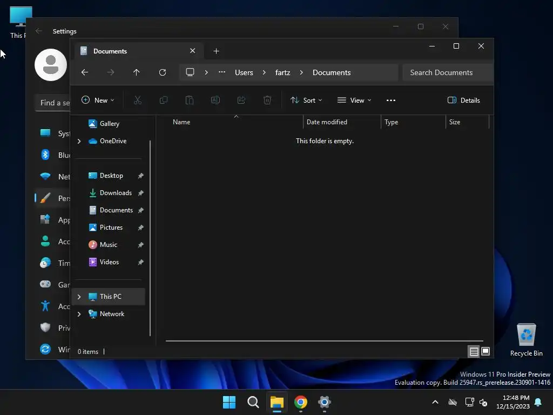The image size is (553, 415).
Task: Click the PC icon in address bar
Action: [190, 72]
